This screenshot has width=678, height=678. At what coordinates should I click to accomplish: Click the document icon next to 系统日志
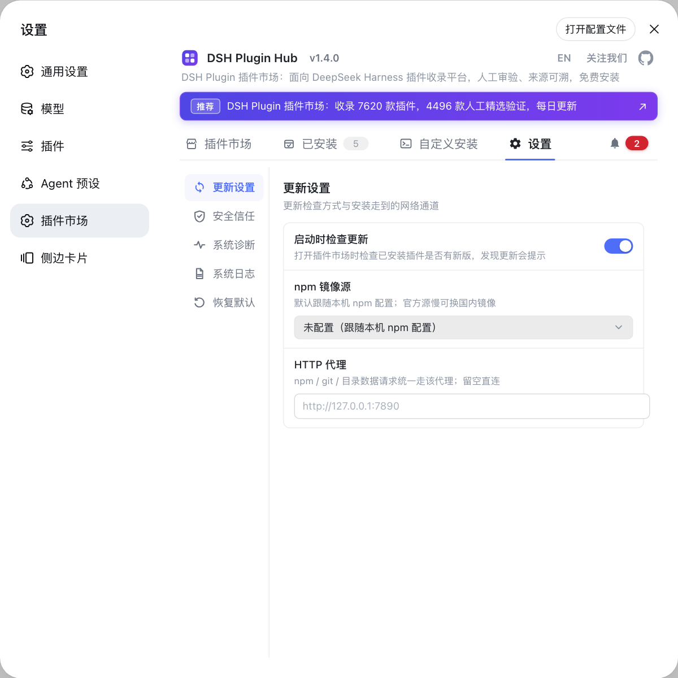199,274
